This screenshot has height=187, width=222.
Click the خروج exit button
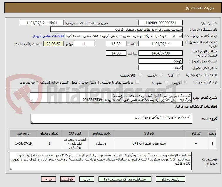coord(49,179)
